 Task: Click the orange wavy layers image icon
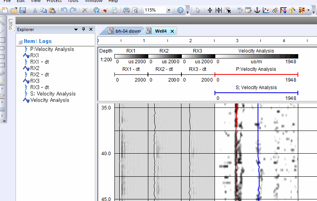pyautogui.click(x=301, y=10)
